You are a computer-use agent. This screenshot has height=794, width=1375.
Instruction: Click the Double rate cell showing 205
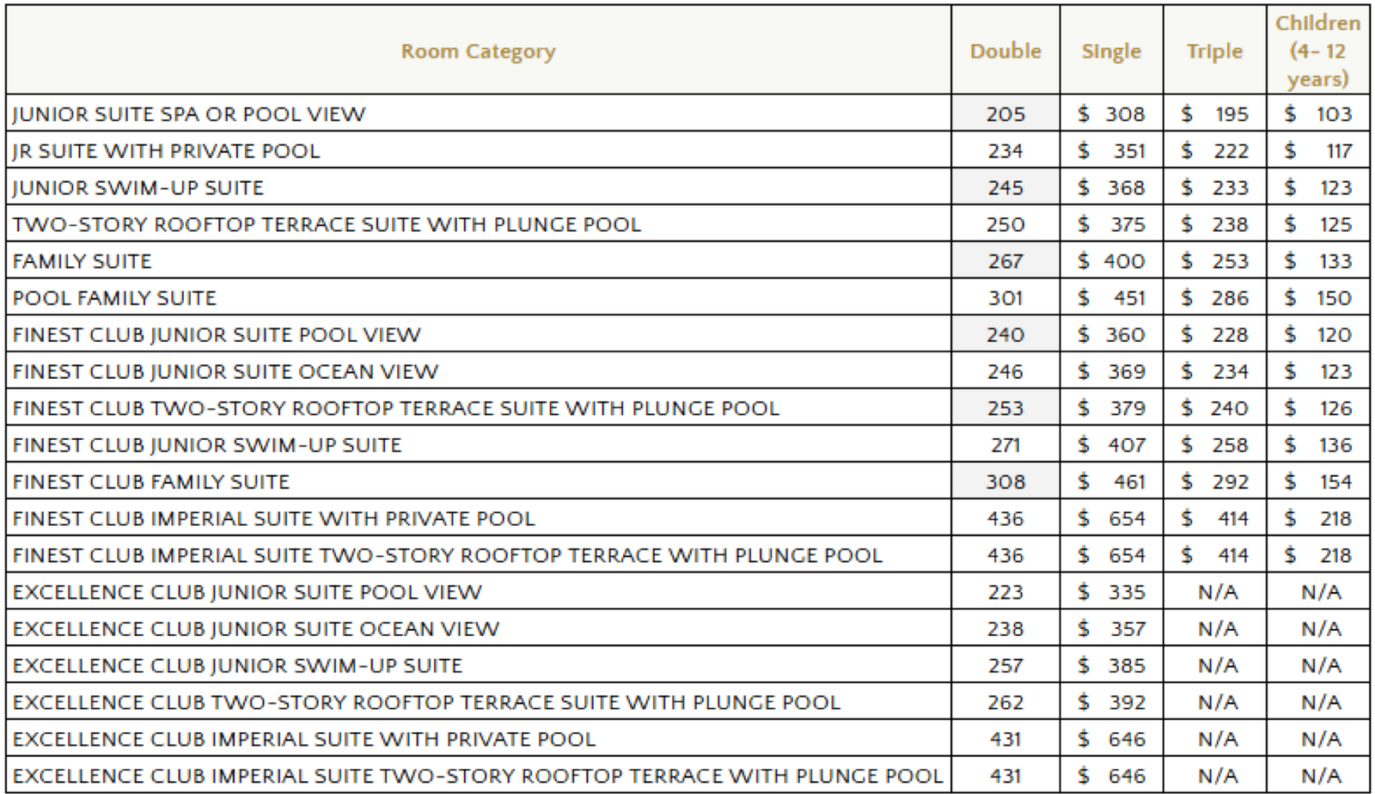1005,114
